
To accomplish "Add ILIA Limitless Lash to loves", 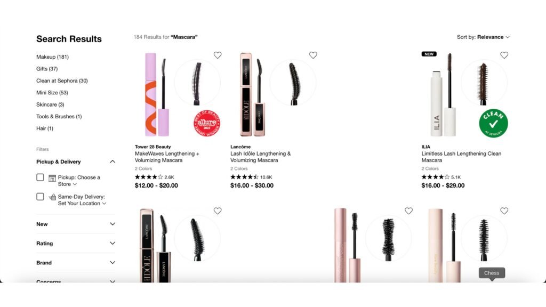I will tap(504, 55).
